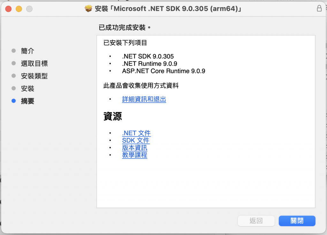Click the lock icon in title bar

[x=319, y=9]
